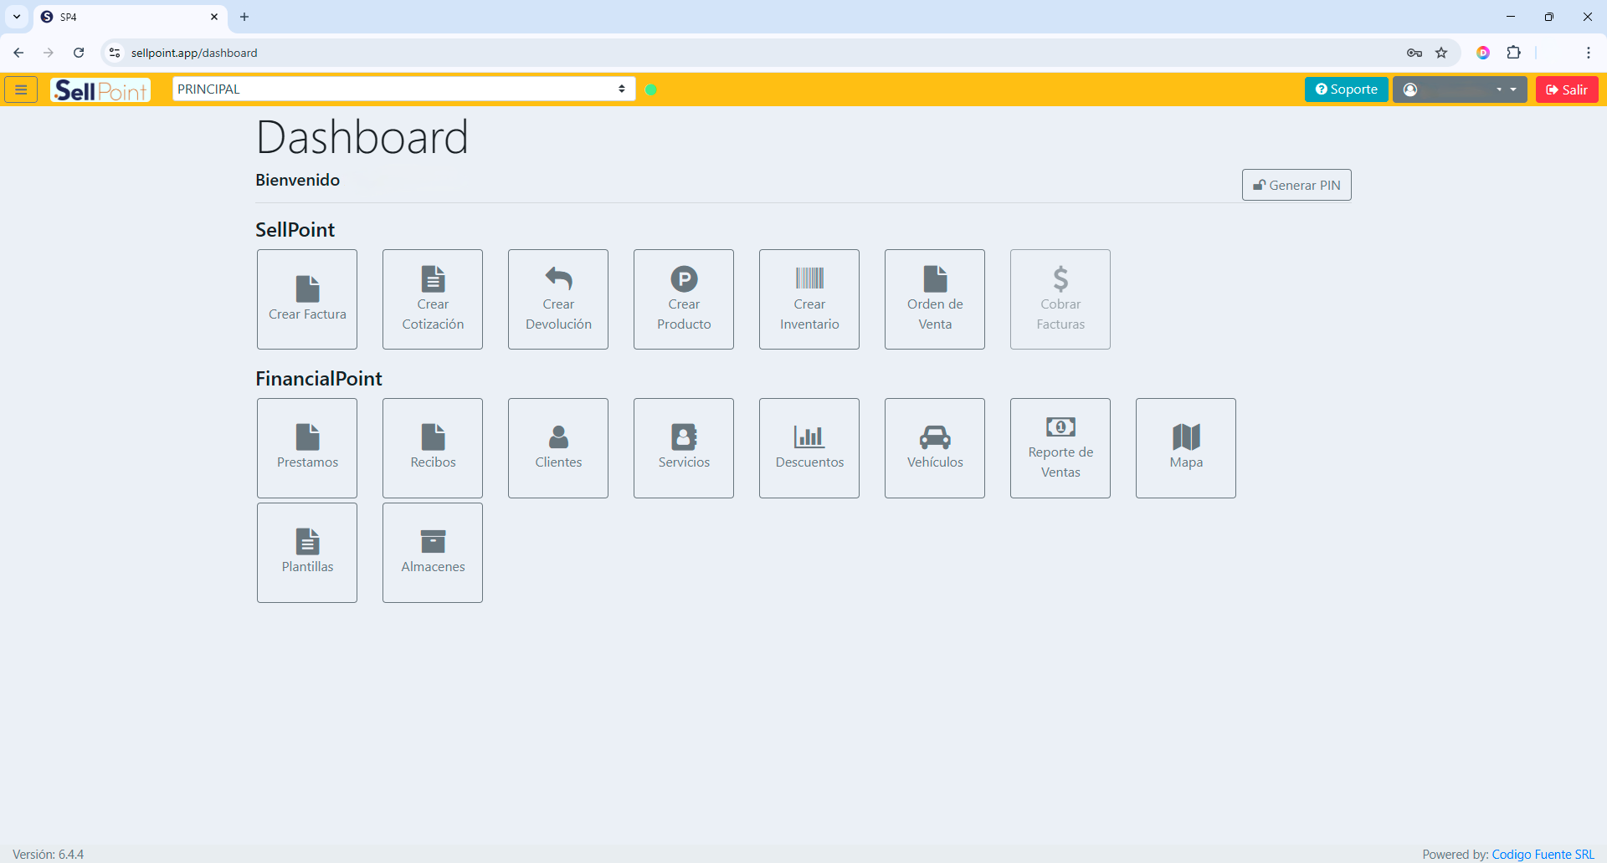This screenshot has width=1607, height=863.
Task: Expand the Chrome tab search arrow
Action: (x=17, y=17)
